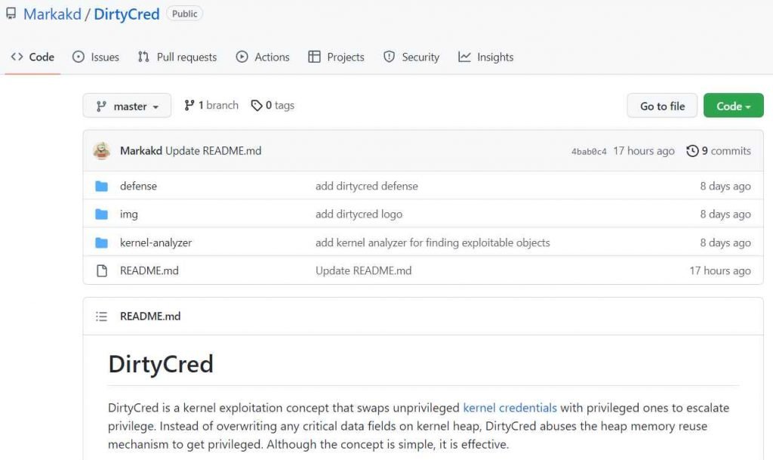Click the clock history icon beside 9 commits
Image resolution: width=773 pixels, height=460 pixels.
tap(692, 151)
